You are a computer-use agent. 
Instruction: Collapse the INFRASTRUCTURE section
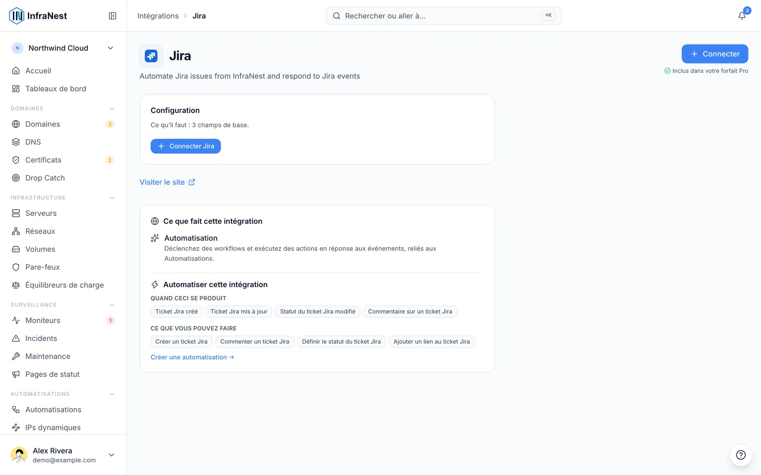coord(112,198)
